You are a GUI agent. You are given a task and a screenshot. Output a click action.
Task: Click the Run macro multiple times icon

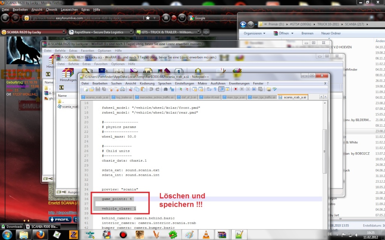click(x=254, y=89)
